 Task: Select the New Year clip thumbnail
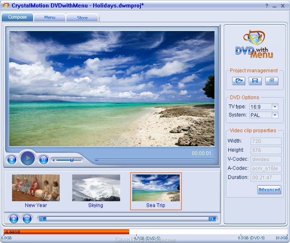[36, 188]
